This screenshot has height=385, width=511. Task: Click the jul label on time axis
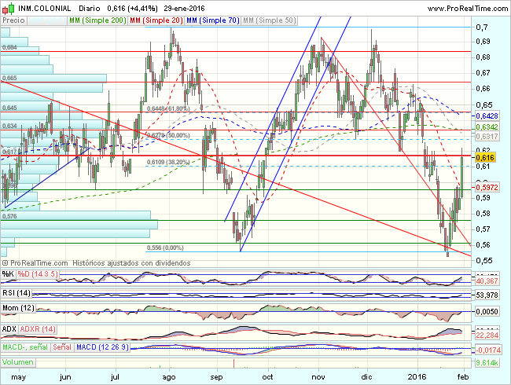click(x=115, y=377)
